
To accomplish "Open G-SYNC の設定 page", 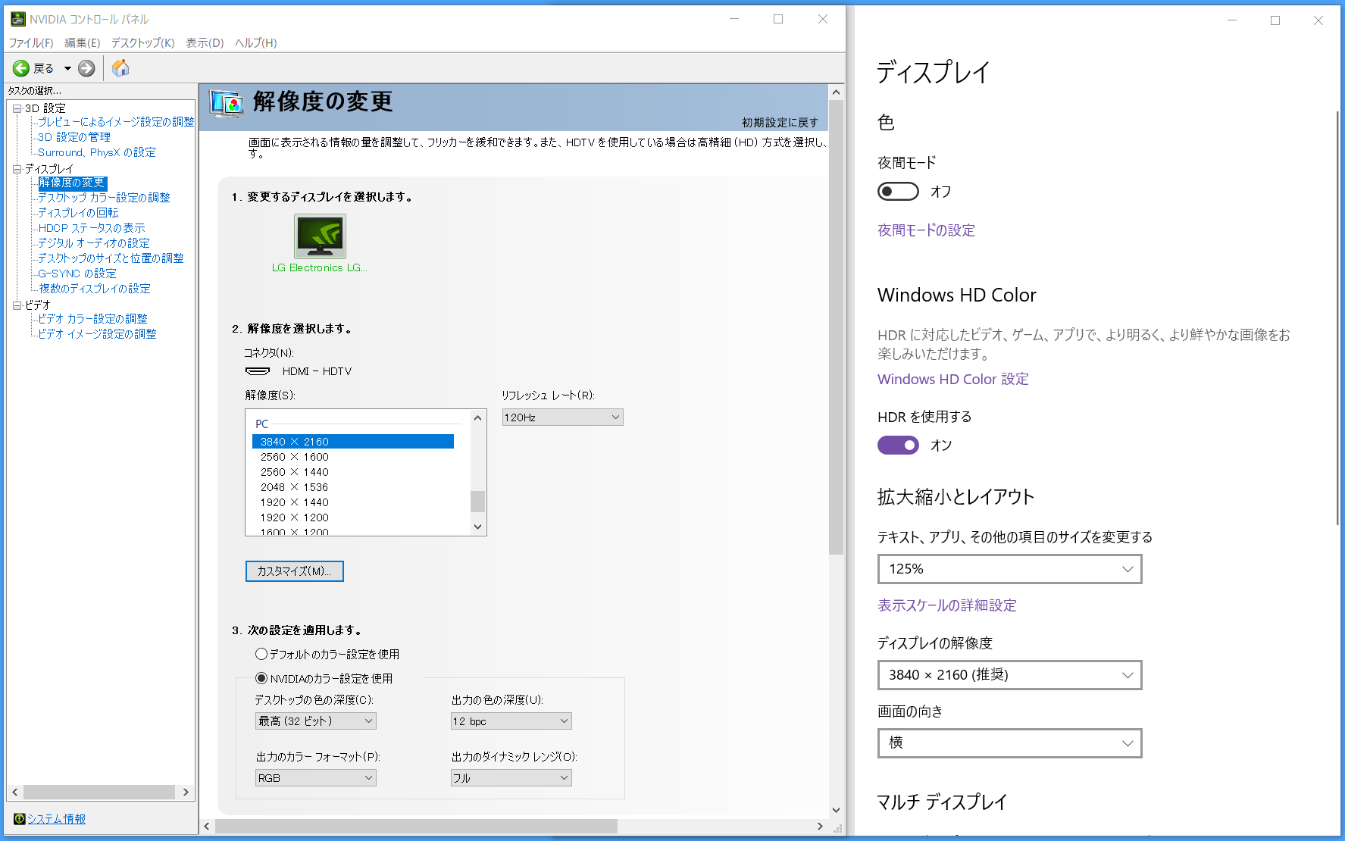I will (77, 274).
